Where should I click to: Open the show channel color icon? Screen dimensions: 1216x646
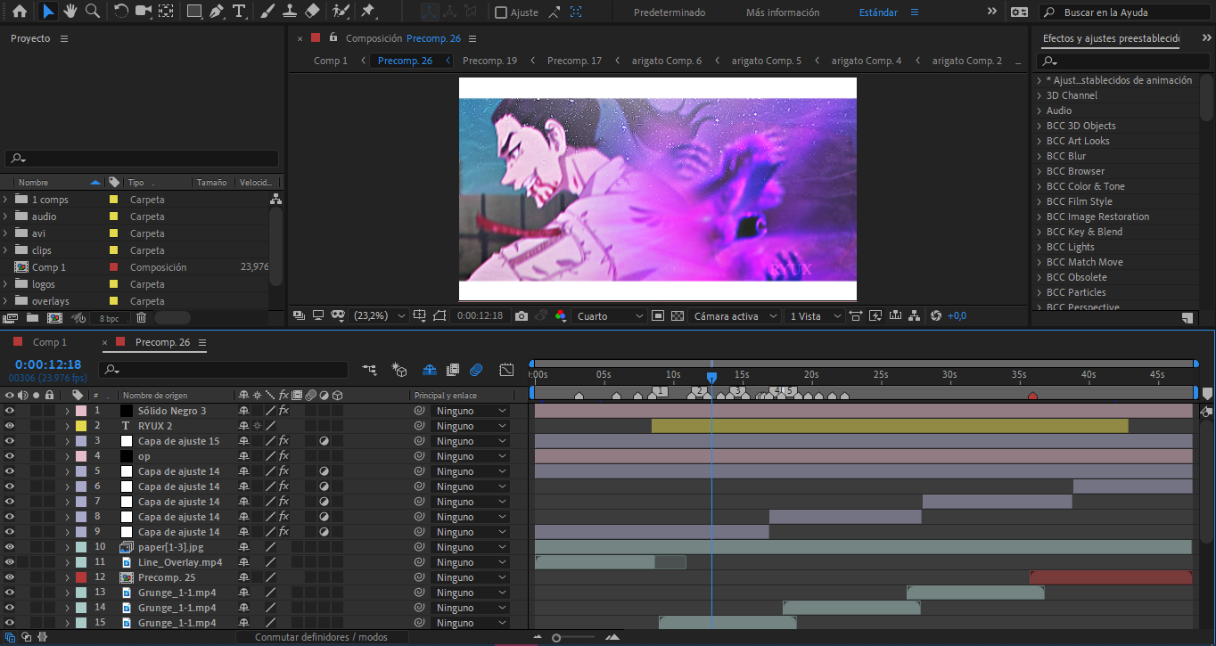[x=561, y=315]
